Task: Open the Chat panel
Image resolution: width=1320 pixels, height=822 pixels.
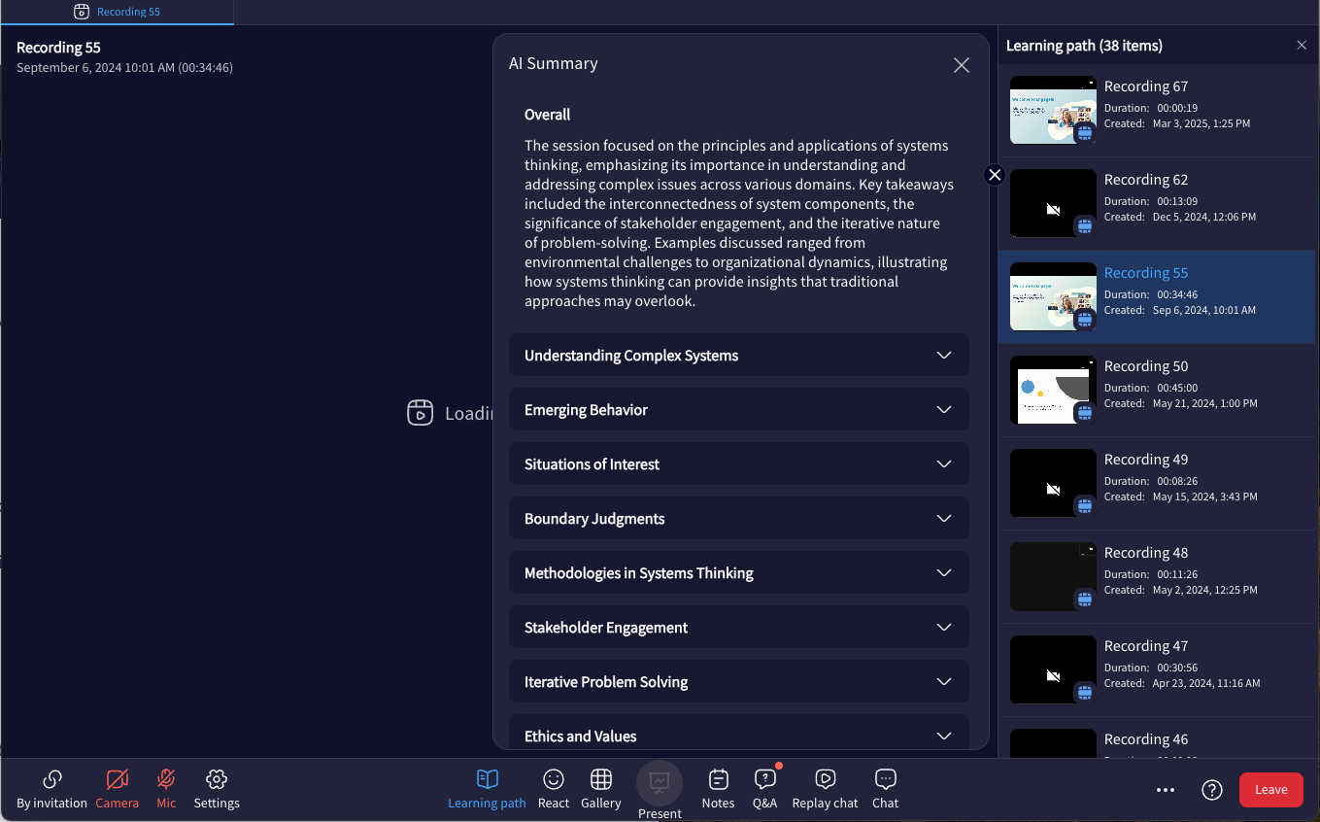Action: [885, 788]
